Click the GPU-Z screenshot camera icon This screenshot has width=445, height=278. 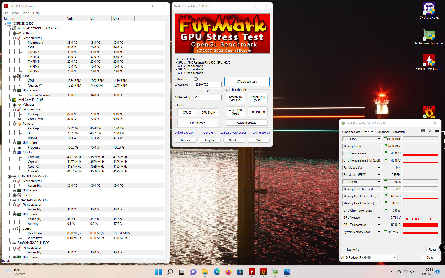pos(423,130)
